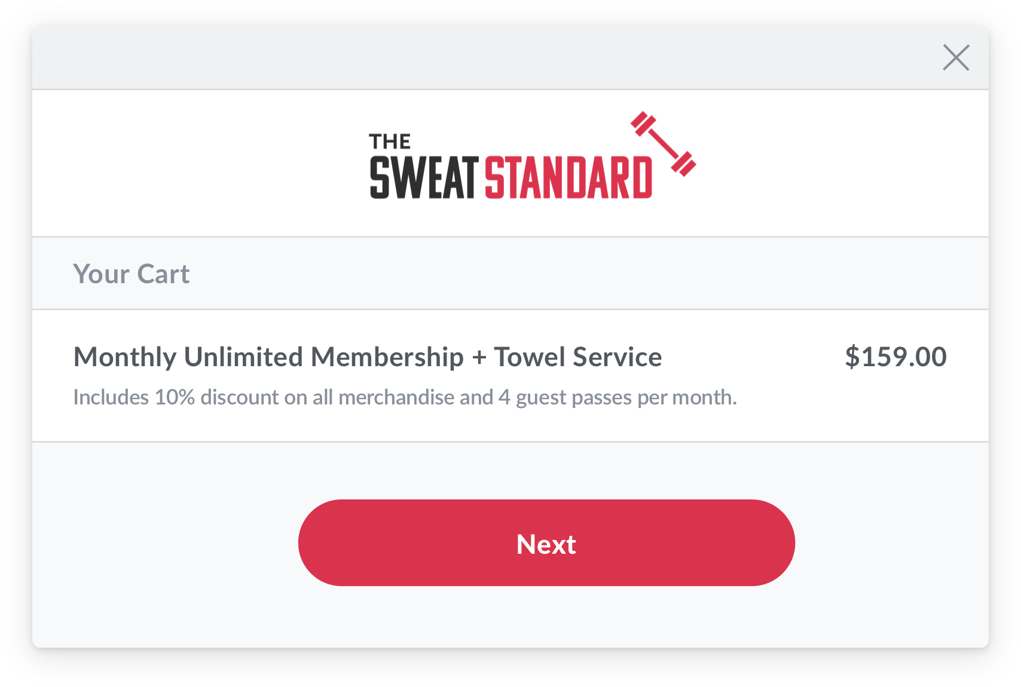Select the Your Cart heading

[x=132, y=274]
